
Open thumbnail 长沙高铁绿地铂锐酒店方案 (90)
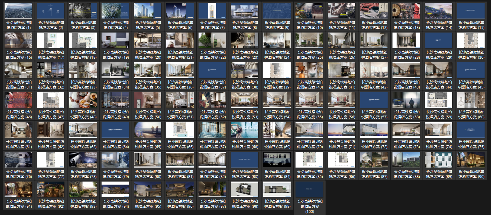(x=471, y=160)
